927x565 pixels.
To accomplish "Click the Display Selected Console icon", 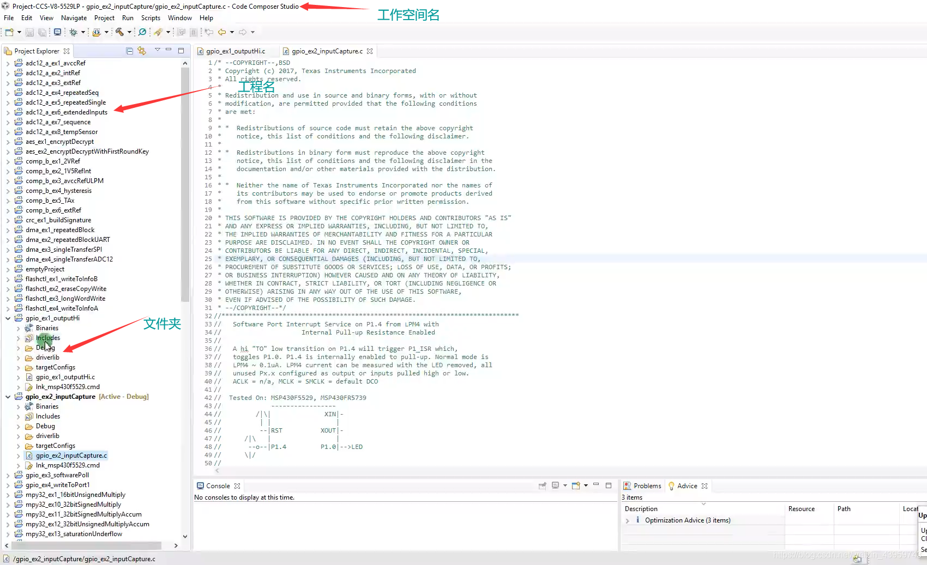I will tap(556, 485).
